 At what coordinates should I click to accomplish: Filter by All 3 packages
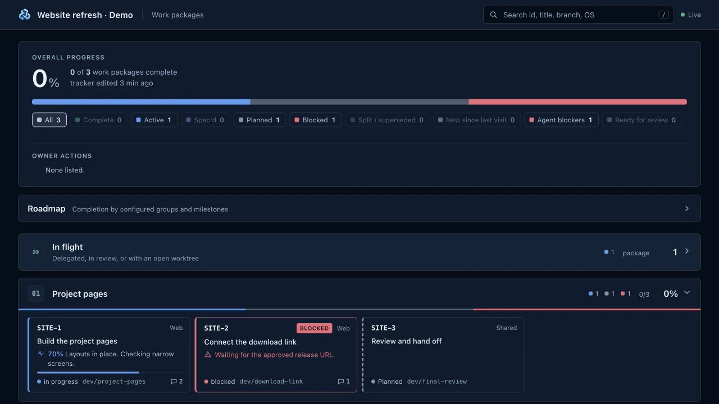tap(49, 120)
